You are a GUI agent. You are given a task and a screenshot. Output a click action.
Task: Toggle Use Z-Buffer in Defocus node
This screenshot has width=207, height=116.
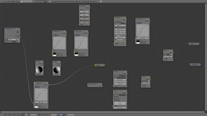coord(115,39)
